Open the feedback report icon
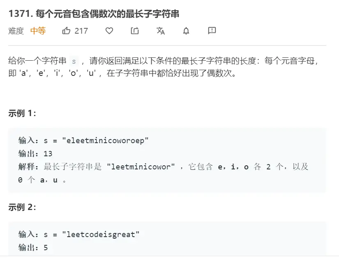This screenshot has width=339, height=258. pos(212,30)
